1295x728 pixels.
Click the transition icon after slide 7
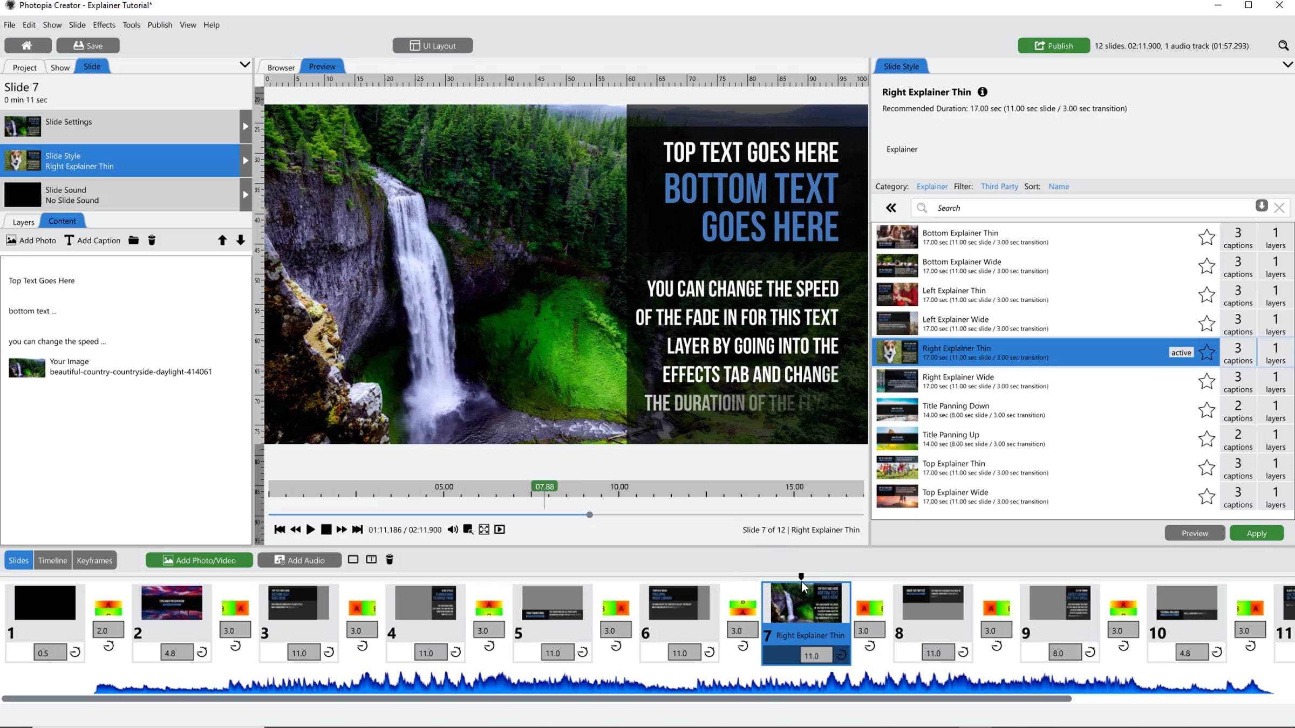(869, 608)
